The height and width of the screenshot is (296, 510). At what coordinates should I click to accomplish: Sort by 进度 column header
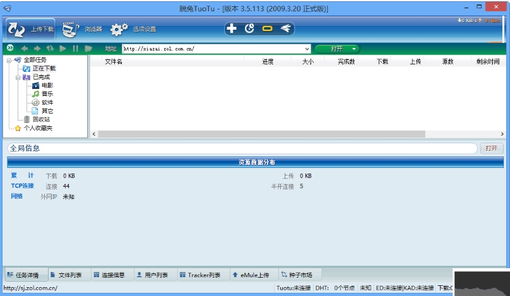(x=268, y=61)
